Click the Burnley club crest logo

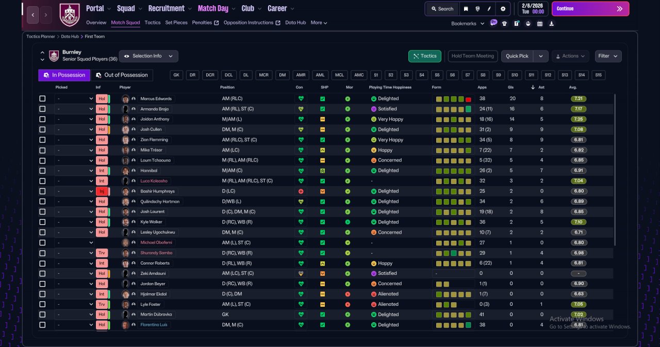pyautogui.click(x=70, y=14)
